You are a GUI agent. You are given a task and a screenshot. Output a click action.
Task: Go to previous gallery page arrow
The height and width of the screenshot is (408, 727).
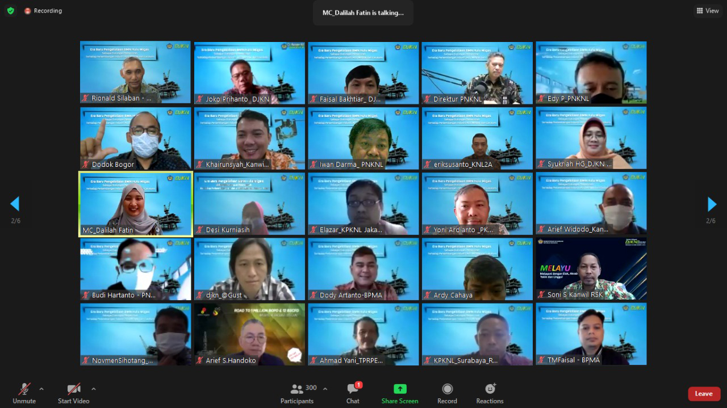pos(15,204)
